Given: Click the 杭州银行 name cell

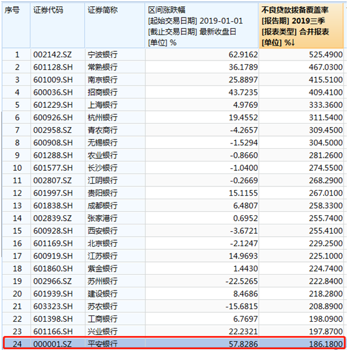Looking at the screenshot, I should pos(102,117).
